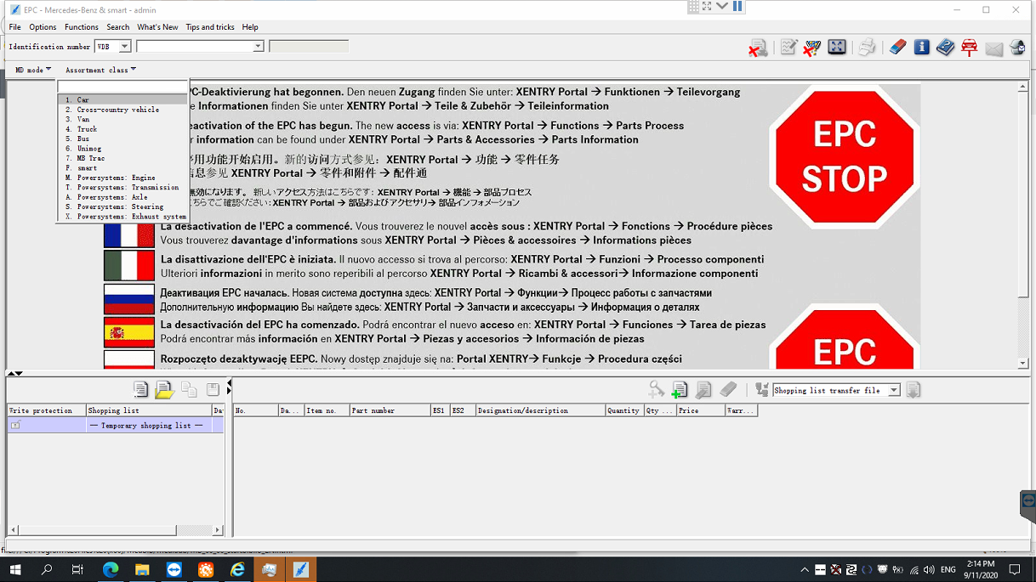The width and height of the screenshot is (1036, 582).
Task: Click the notepad with pencil icon
Action: (788, 48)
